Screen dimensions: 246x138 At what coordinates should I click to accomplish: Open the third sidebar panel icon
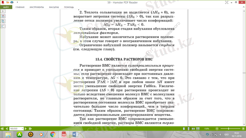point(3,26)
